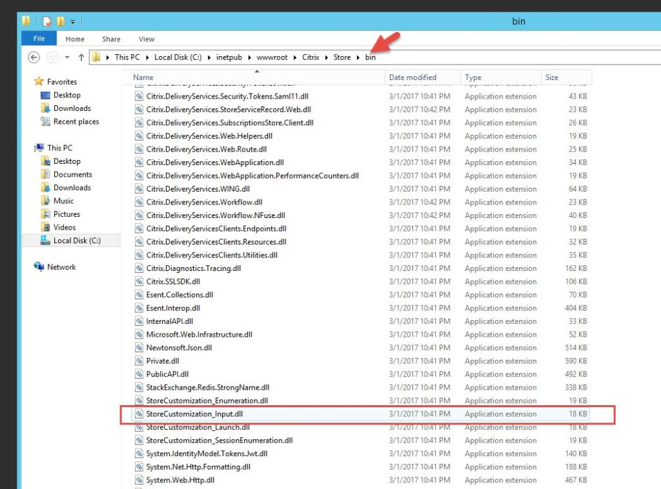Screen dimensions: 661x489
Task: Open the File menu tab
Action: 39,39
